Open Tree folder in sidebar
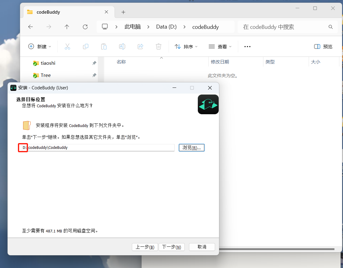 coord(46,75)
